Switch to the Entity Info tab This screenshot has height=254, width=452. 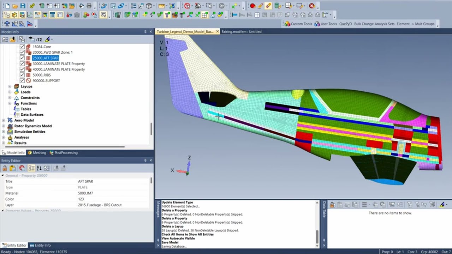coord(40,245)
